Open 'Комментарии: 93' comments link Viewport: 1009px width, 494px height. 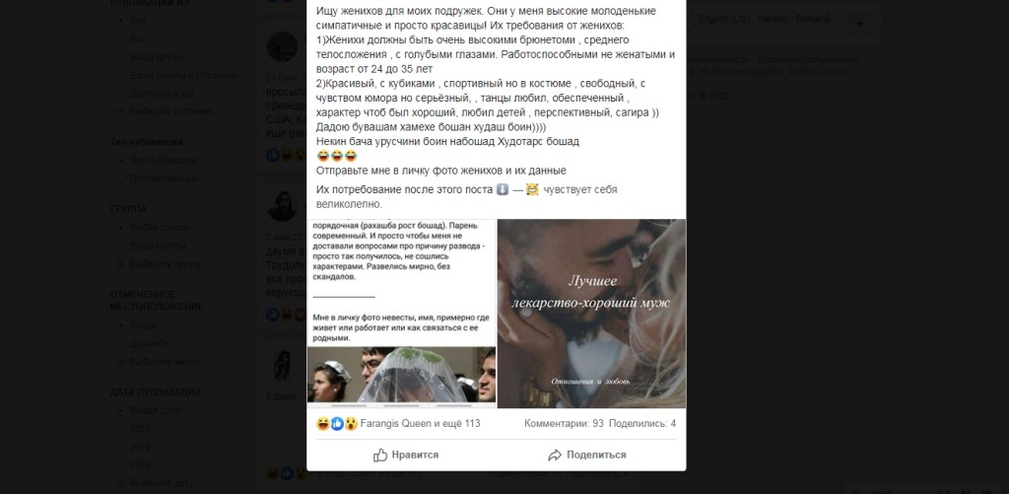click(x=564, y=424)
